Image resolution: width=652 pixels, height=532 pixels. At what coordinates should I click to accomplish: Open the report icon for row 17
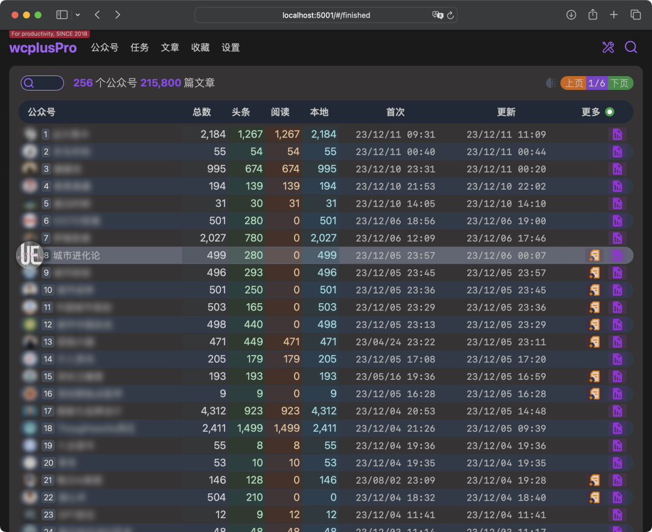point(617,411)
